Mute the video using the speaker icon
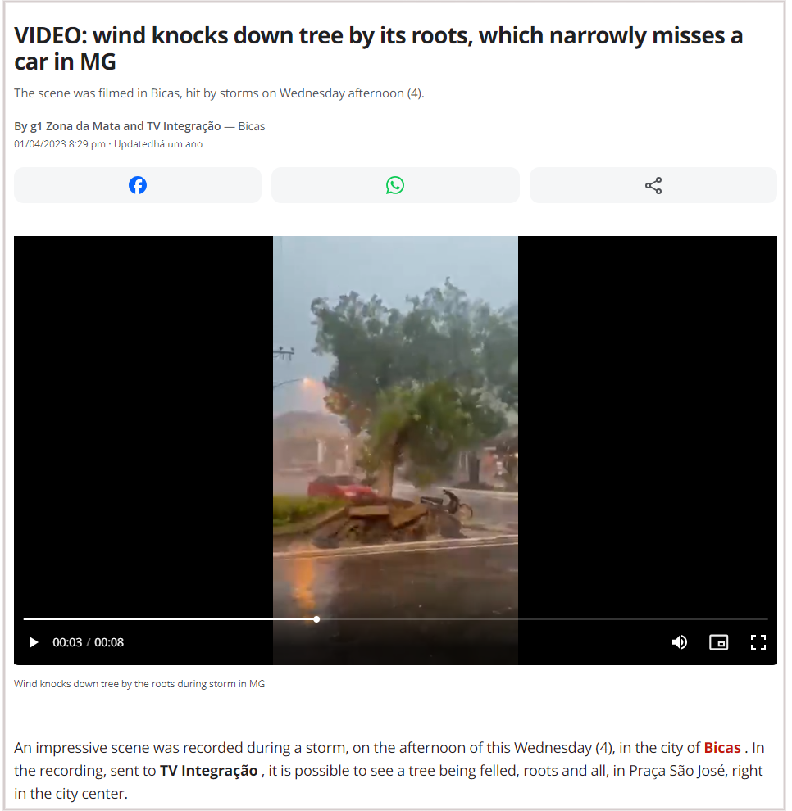This screenshot has height=811, width=792. [x=679, y=642]
